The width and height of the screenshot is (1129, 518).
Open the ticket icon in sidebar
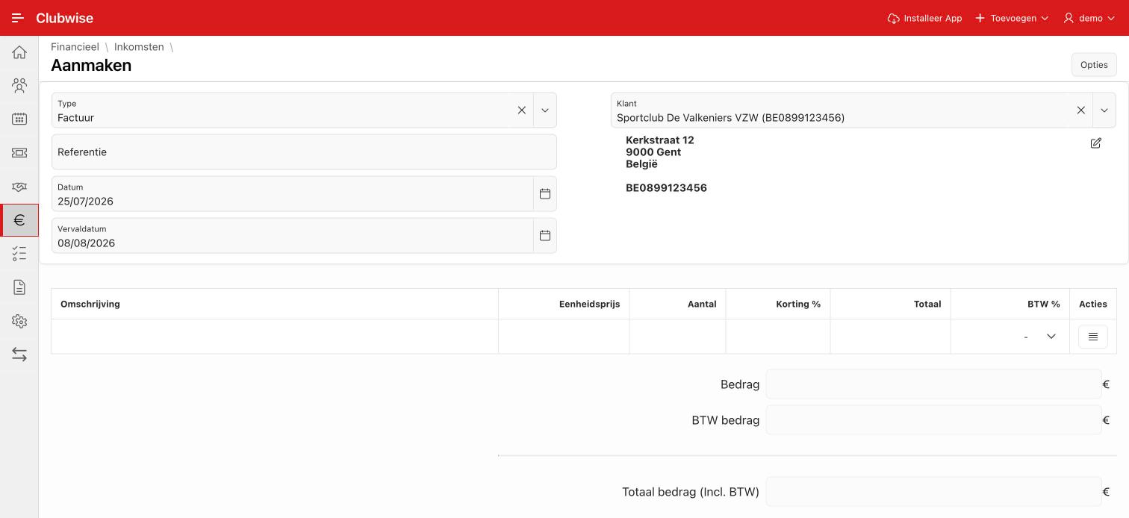(x=19, y=152)
